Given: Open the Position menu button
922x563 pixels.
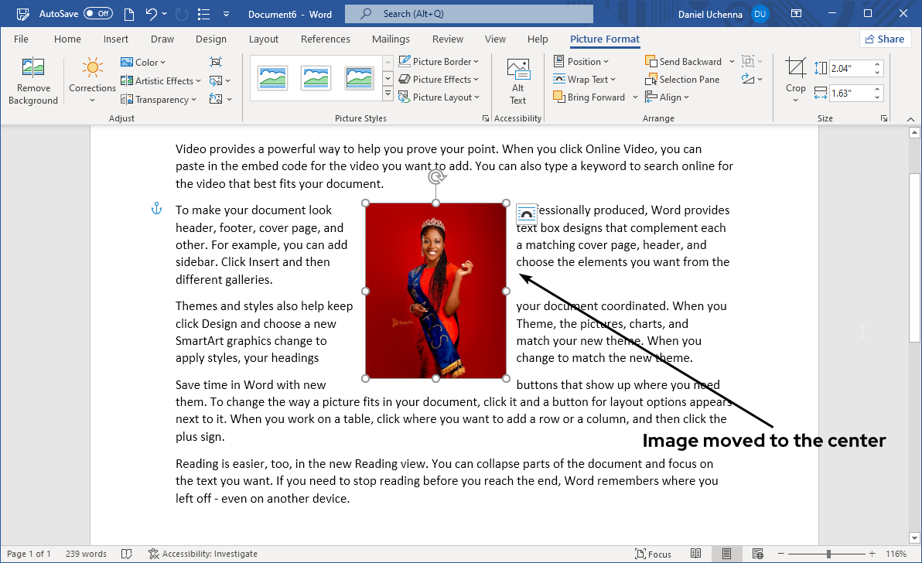Looking at the screenshot, I should (582, 61).
